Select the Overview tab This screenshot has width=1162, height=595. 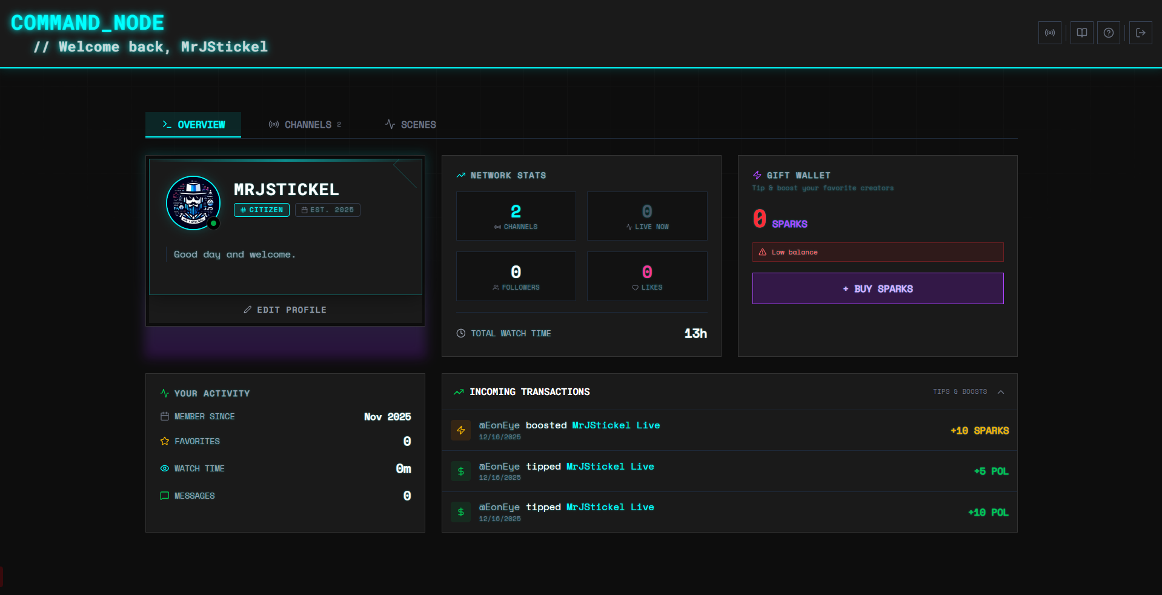(193, 125)
